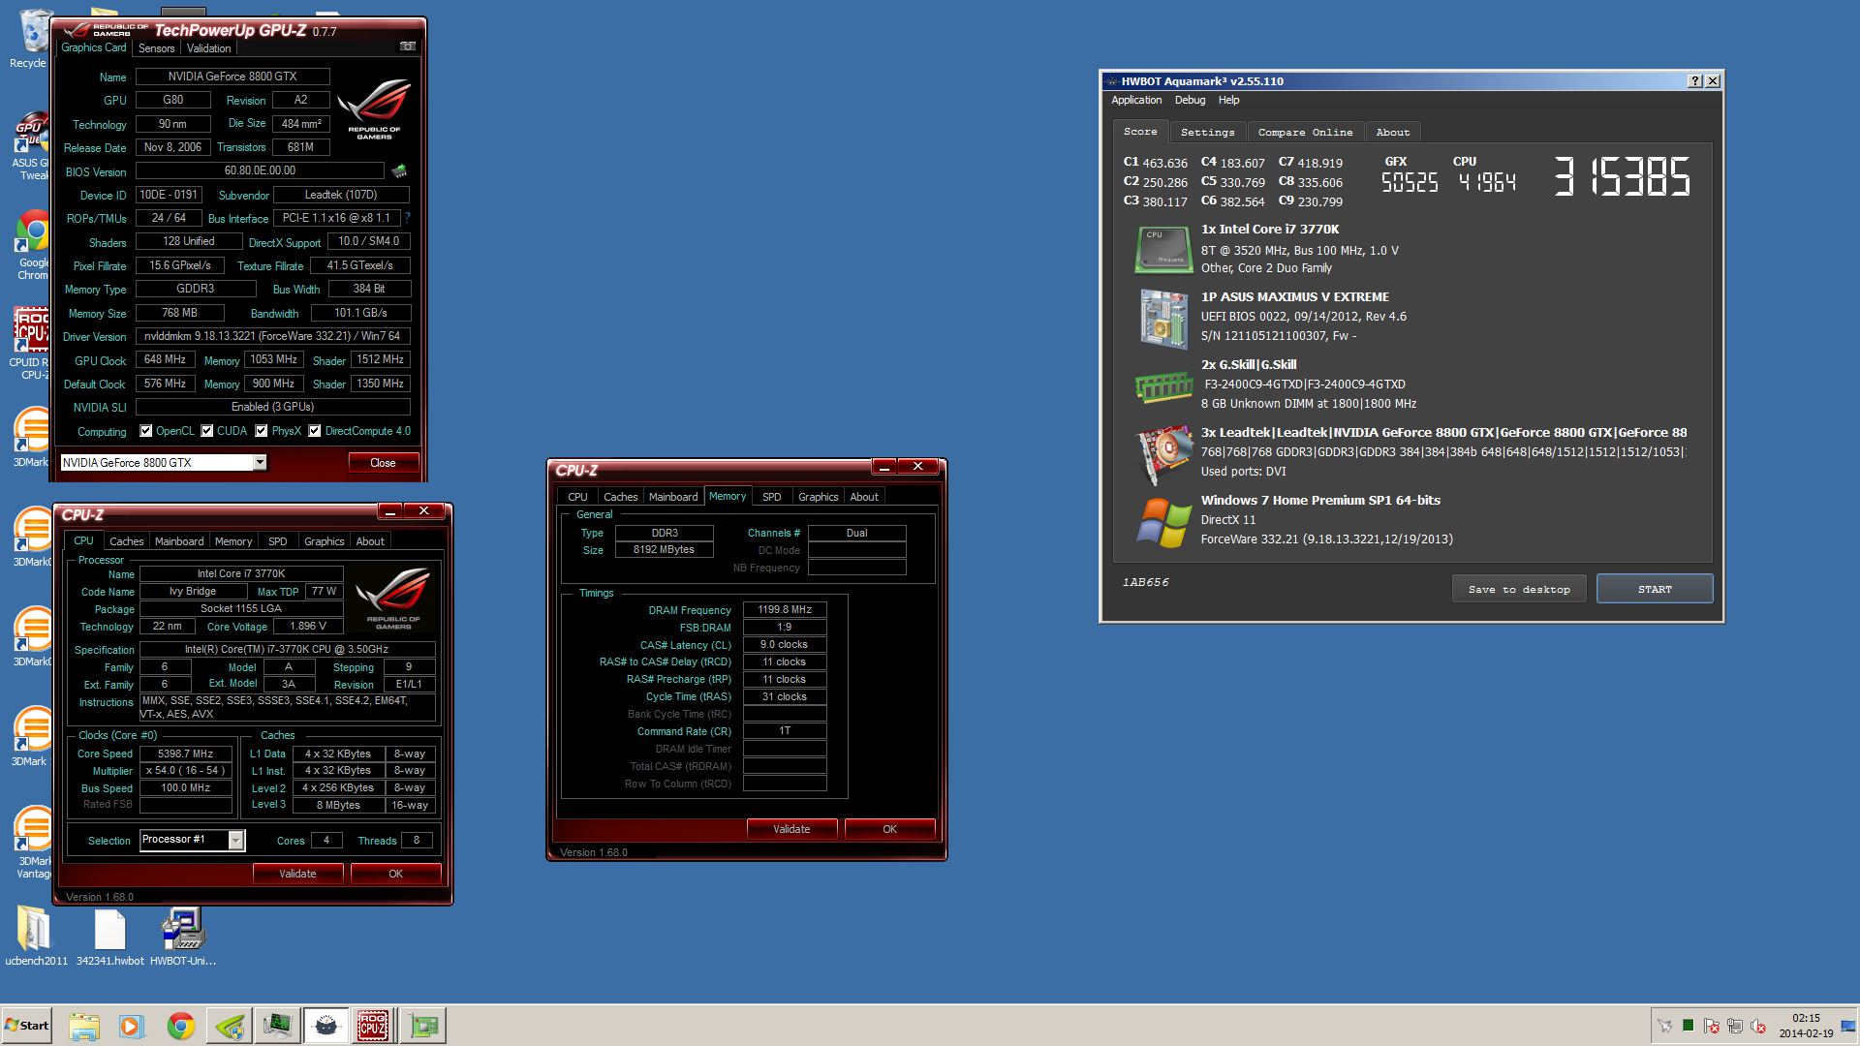Toggle the PhysX checkbox in GPU-Z
This screenshot has width=1860, height=1046.
pos(262,431)
